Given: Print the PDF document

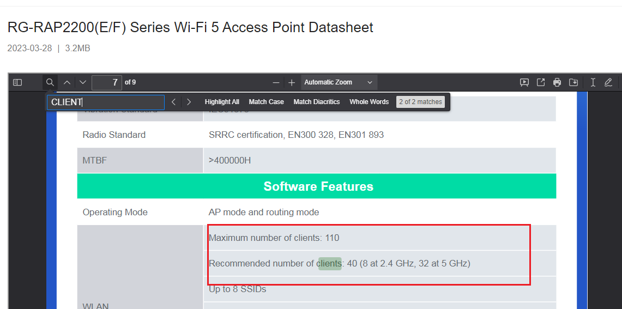Looking at the screenshot, I should [557, 82].
